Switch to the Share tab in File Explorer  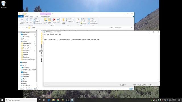32,16
